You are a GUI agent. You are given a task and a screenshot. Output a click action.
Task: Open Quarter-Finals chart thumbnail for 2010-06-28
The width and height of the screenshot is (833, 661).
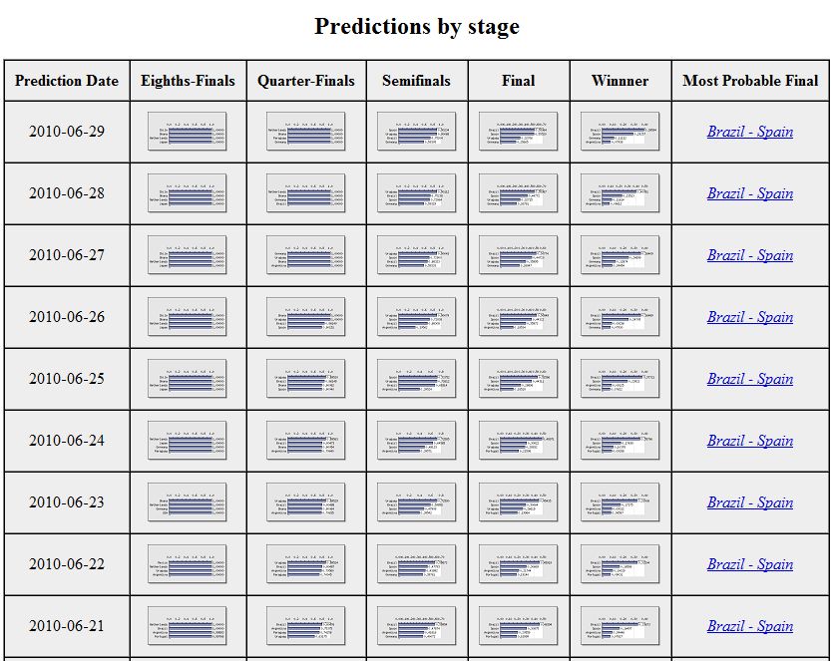306,193
